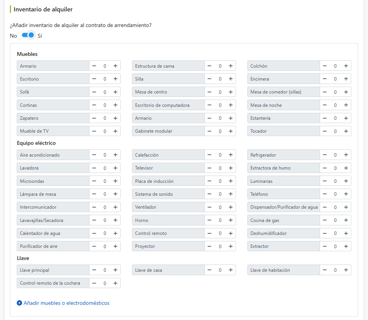Add one Proyector with plus icon
Image resolution: width=368 pixels, height=320 pixels.
(x=231, y=246)
